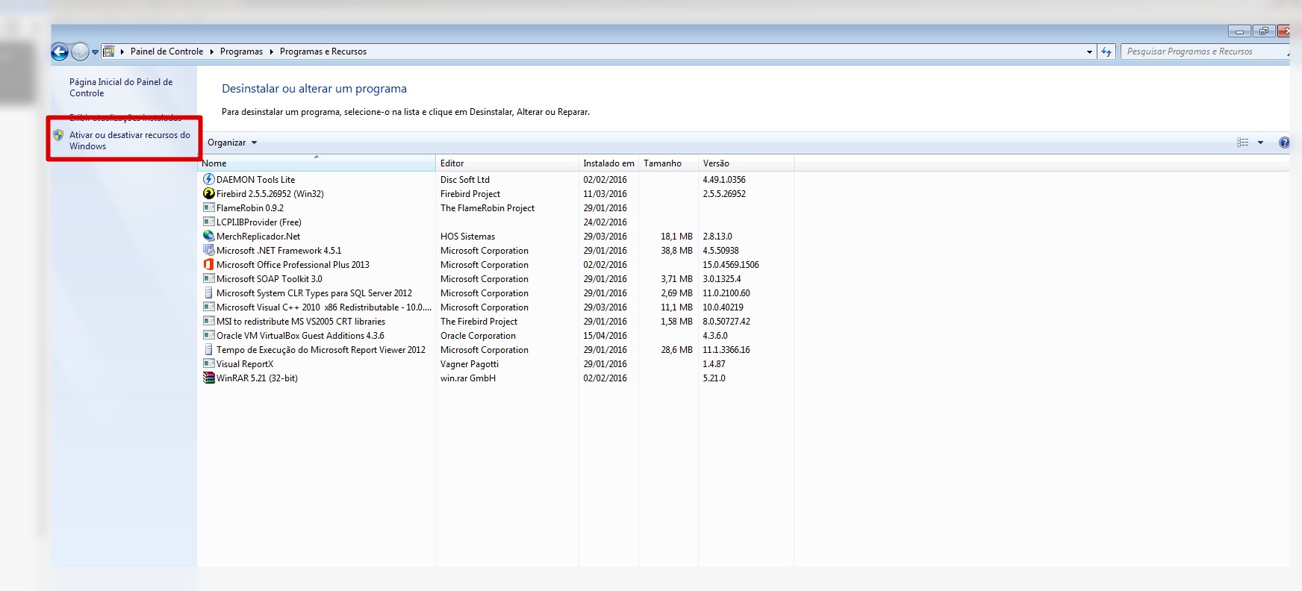Sort programs by Instalado em column
This screenshot has width=1302, height=591.
coord(608,163)
